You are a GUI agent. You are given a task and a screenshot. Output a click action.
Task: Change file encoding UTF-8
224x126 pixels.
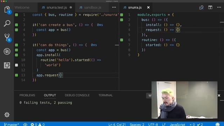pyautogui.click(x=153, y=125)
